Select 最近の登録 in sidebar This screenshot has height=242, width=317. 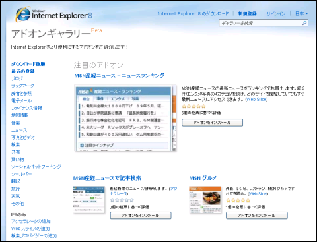(x=23, y=71)
